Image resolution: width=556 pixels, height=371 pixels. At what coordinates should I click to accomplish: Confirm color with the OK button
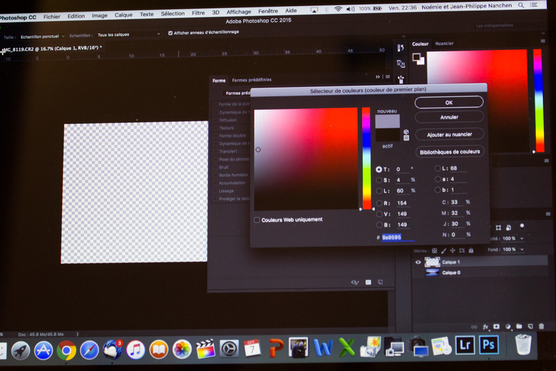coord(449,102)
